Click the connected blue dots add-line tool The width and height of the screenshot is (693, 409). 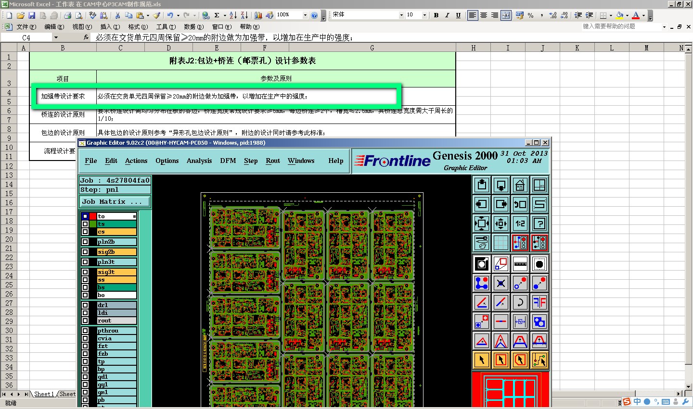click(482, 283)
